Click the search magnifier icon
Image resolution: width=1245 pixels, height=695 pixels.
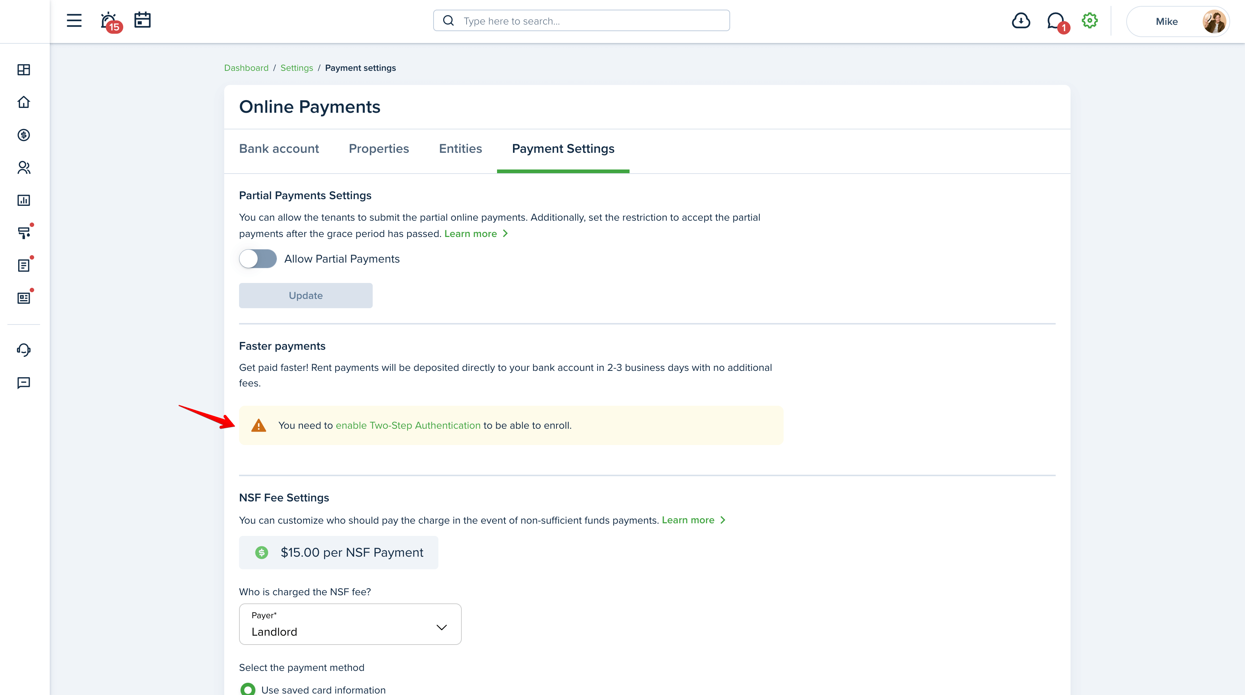(448, 21)
